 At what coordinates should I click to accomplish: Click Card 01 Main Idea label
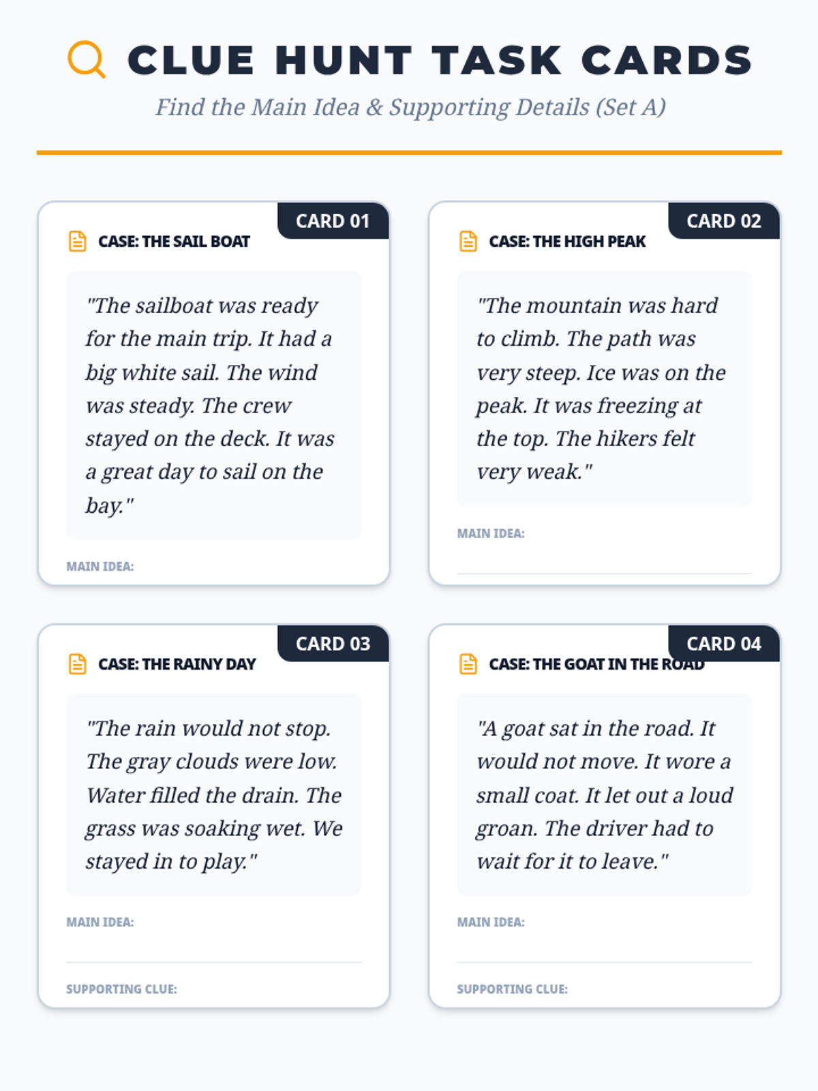coord(100,567)
